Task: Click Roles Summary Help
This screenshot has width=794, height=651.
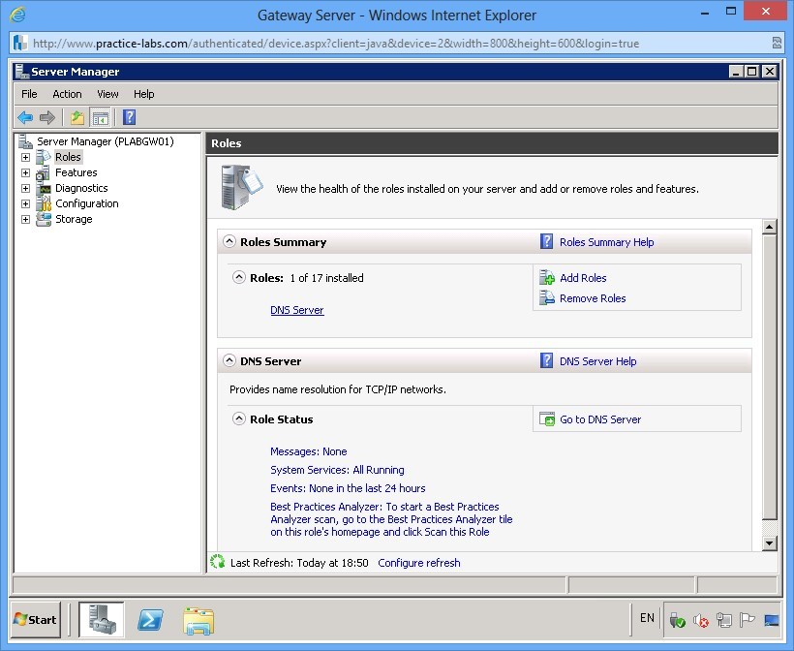Action: point(605,241)
